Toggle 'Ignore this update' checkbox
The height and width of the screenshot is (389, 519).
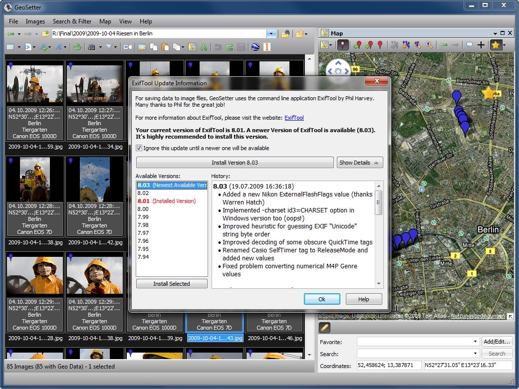tap(139, 148)
